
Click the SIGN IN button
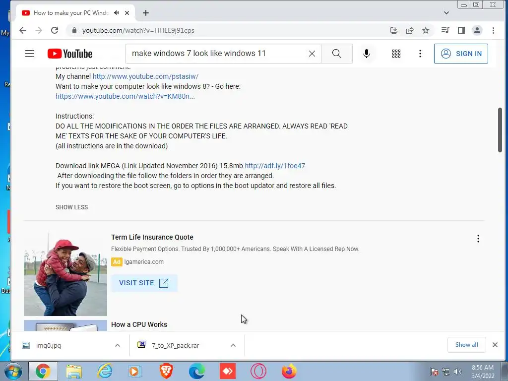(461, 54)
